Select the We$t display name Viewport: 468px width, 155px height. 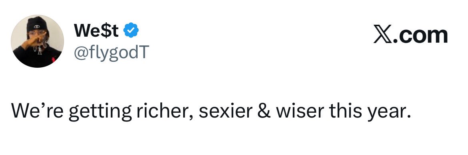[x=96, y=30]
